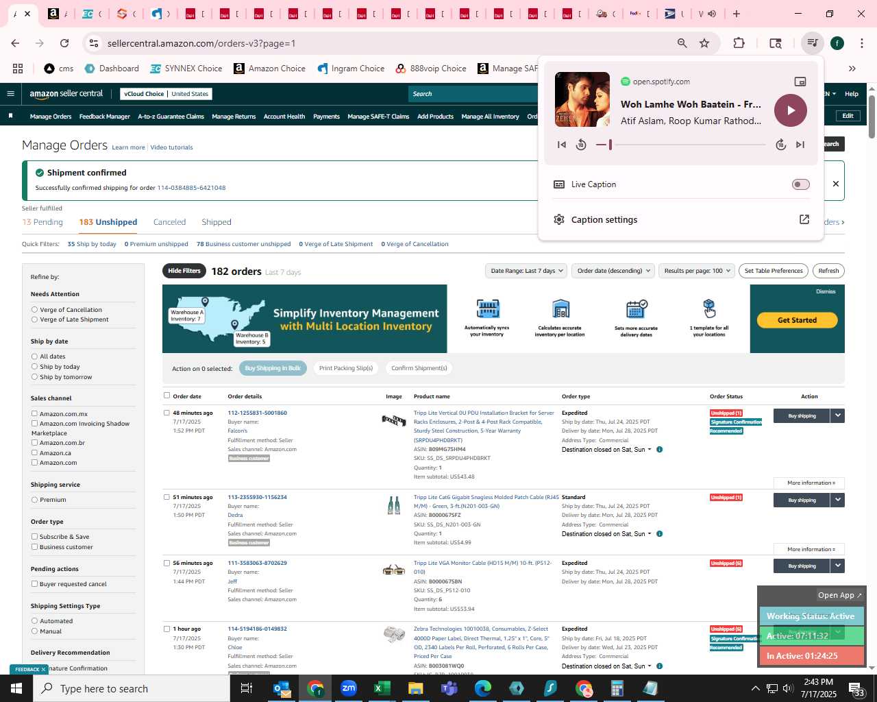Open the Amazon Choice bookmark
877x702 pixels.
click(269, 69)
